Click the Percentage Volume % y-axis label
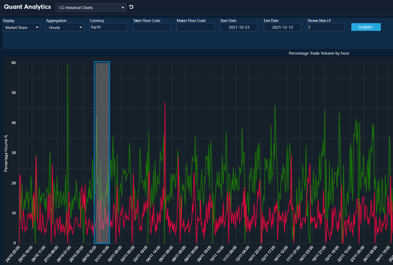Image resolution: width=393 pixels, height=265 pixels. pyautogui.click(x=6, y=153)
